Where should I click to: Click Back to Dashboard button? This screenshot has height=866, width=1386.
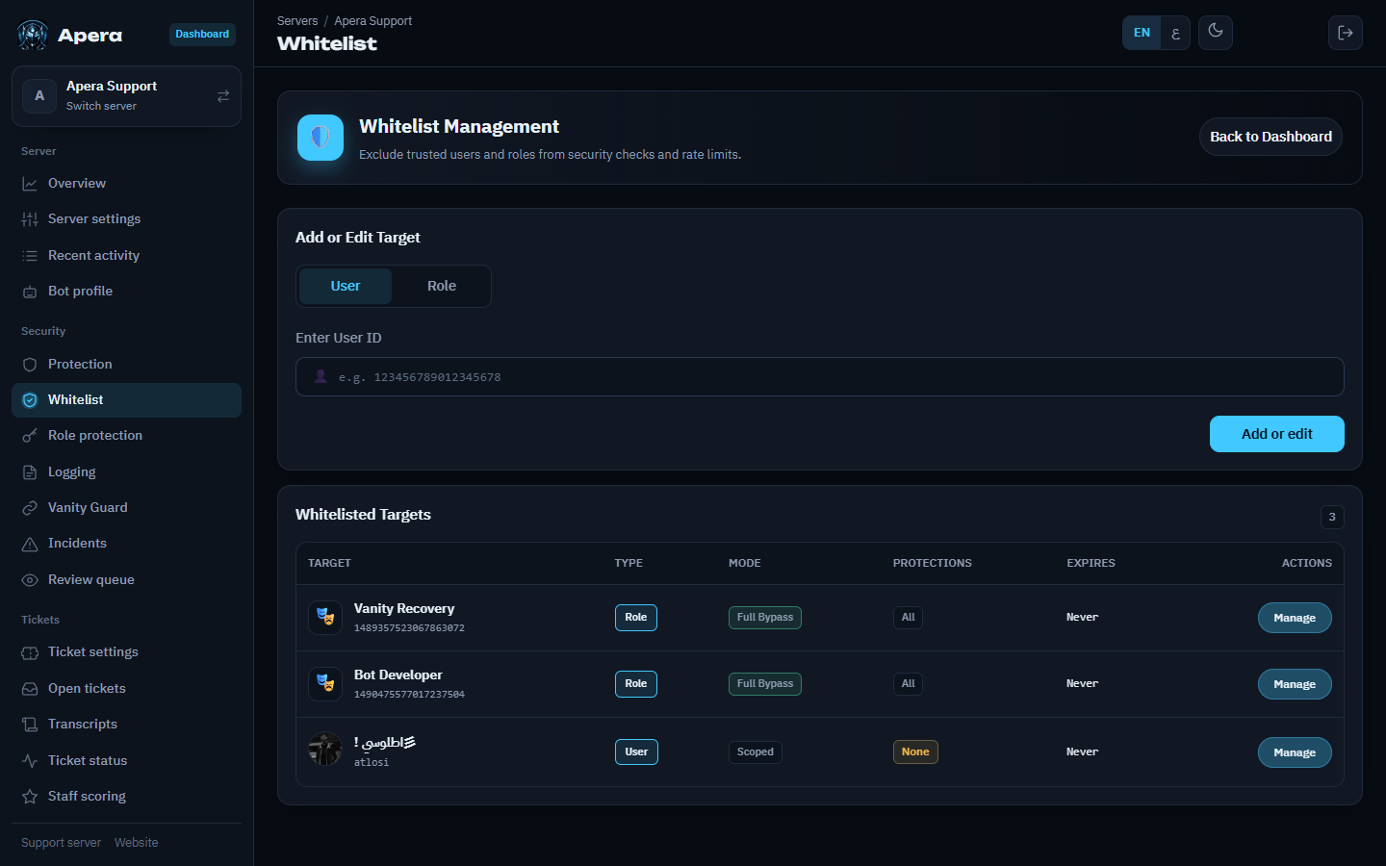point(1270,137)
